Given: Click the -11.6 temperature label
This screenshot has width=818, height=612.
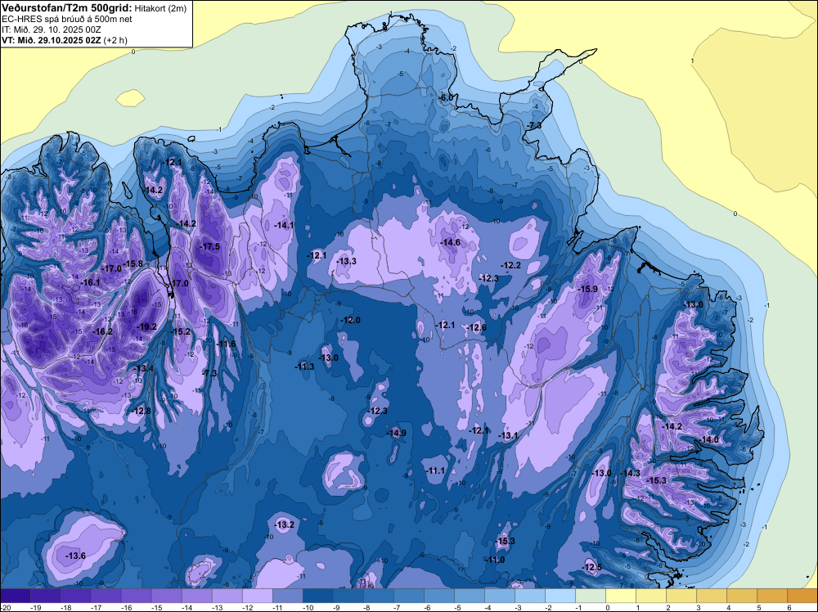Looking at the screenshot, I should coord(226,344).
